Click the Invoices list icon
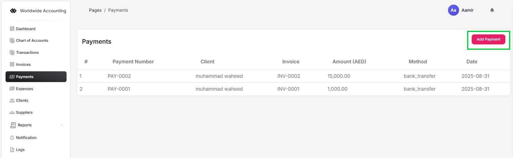 (x=12, y=64)
